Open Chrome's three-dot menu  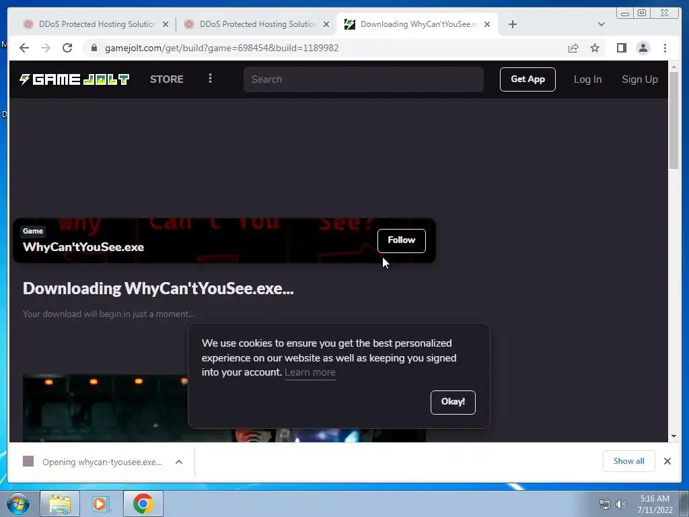[665, 48]
